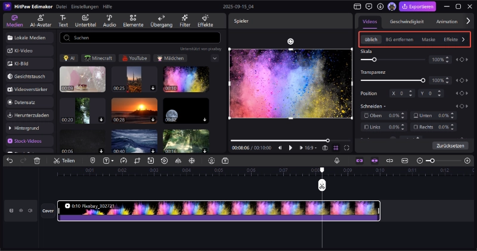Open Videoverstärker in sidebar

[x=29, y=89]
